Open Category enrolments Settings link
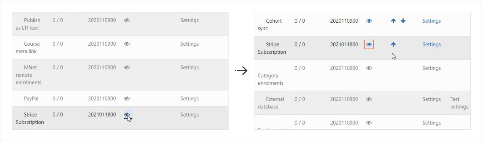 coord(431,68)
